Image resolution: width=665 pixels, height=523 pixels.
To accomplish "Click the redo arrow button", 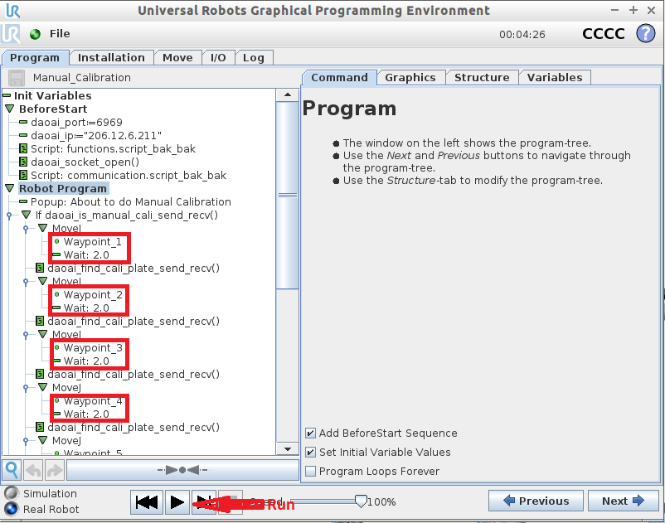I will [x=55, y=470].
